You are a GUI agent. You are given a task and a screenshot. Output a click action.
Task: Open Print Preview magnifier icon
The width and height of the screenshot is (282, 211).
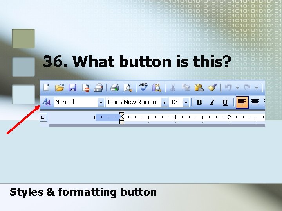point(128,88)
